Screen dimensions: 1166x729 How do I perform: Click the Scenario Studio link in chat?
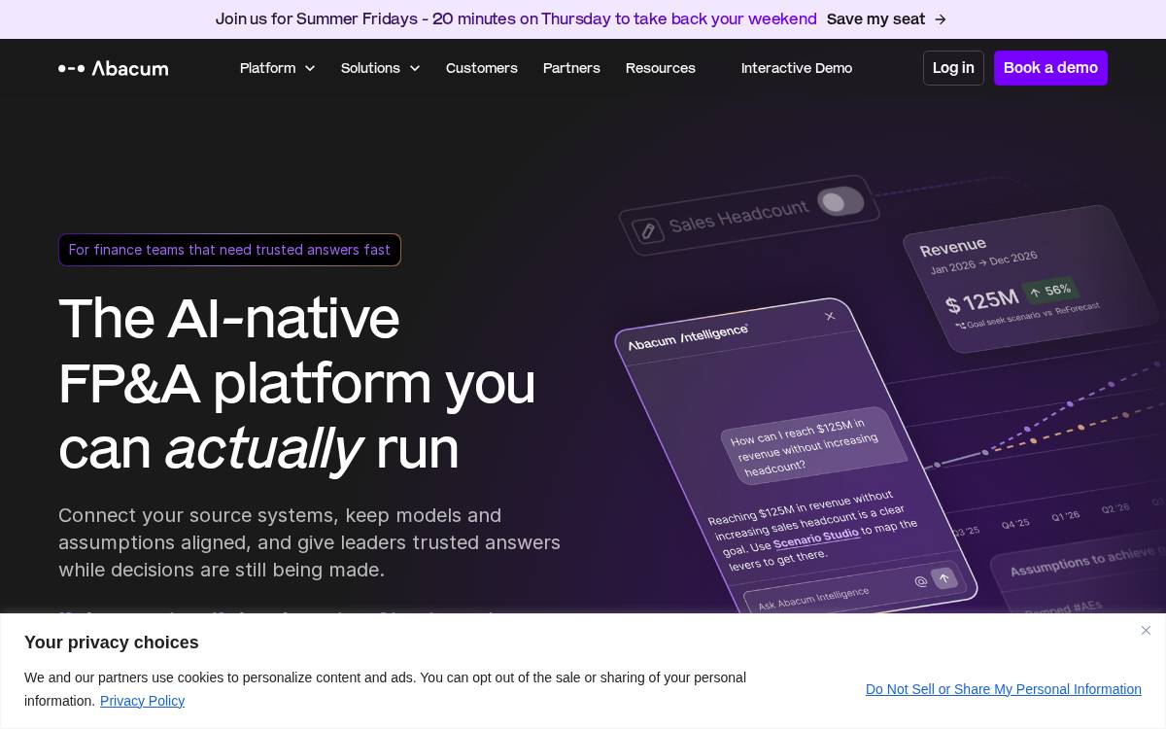pyautogui.click(x=816, y=538)
